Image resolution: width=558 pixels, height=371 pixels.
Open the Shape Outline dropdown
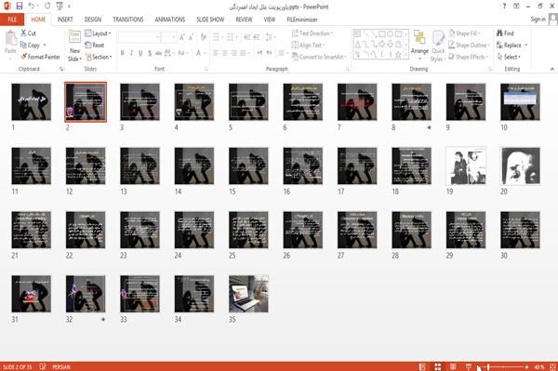point(469,46)
